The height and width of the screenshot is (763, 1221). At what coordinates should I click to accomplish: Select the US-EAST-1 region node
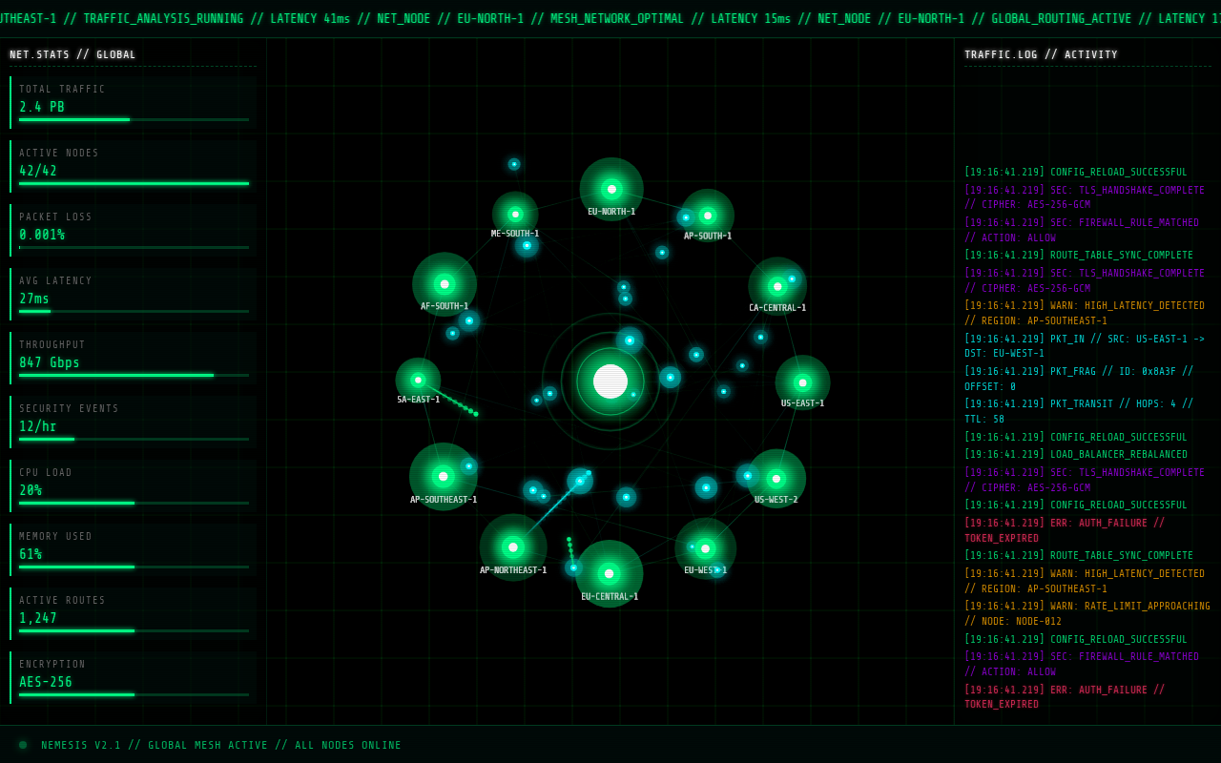tap(804, 381)
